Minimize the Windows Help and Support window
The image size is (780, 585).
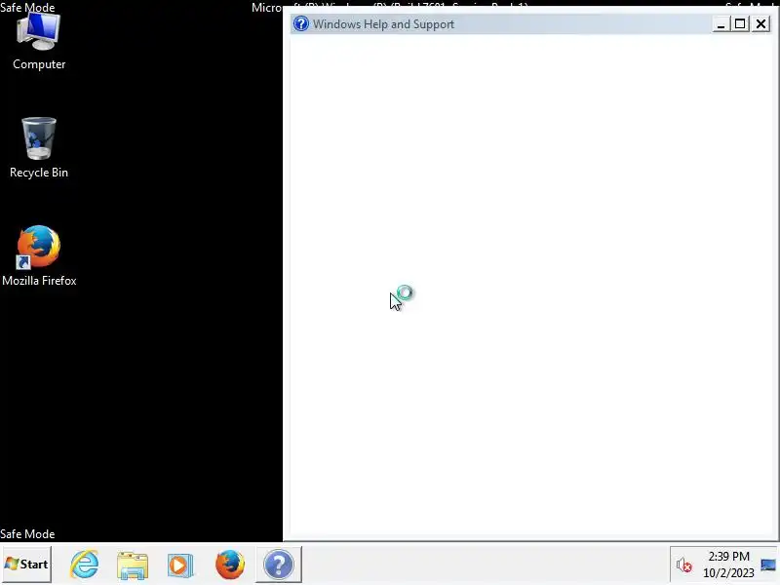click(721, 23)
